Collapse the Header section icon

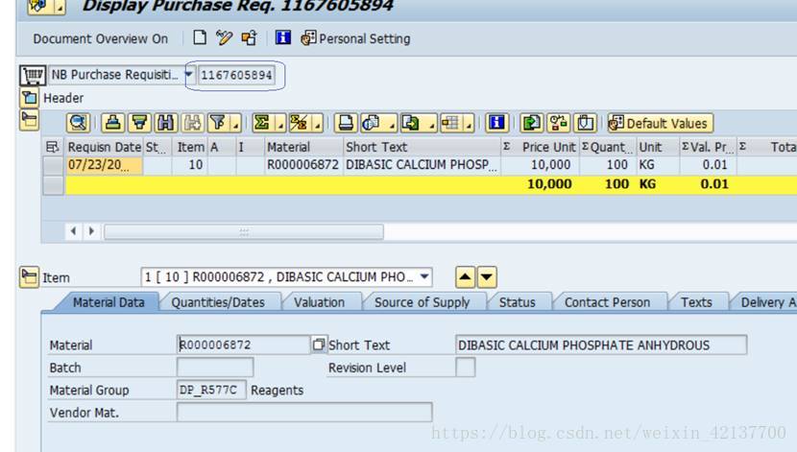[29, 98]
